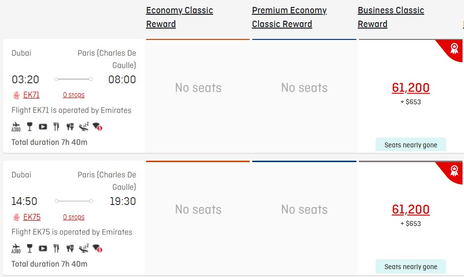Open the Premium Economy Classic Reward header

point(289,17)
